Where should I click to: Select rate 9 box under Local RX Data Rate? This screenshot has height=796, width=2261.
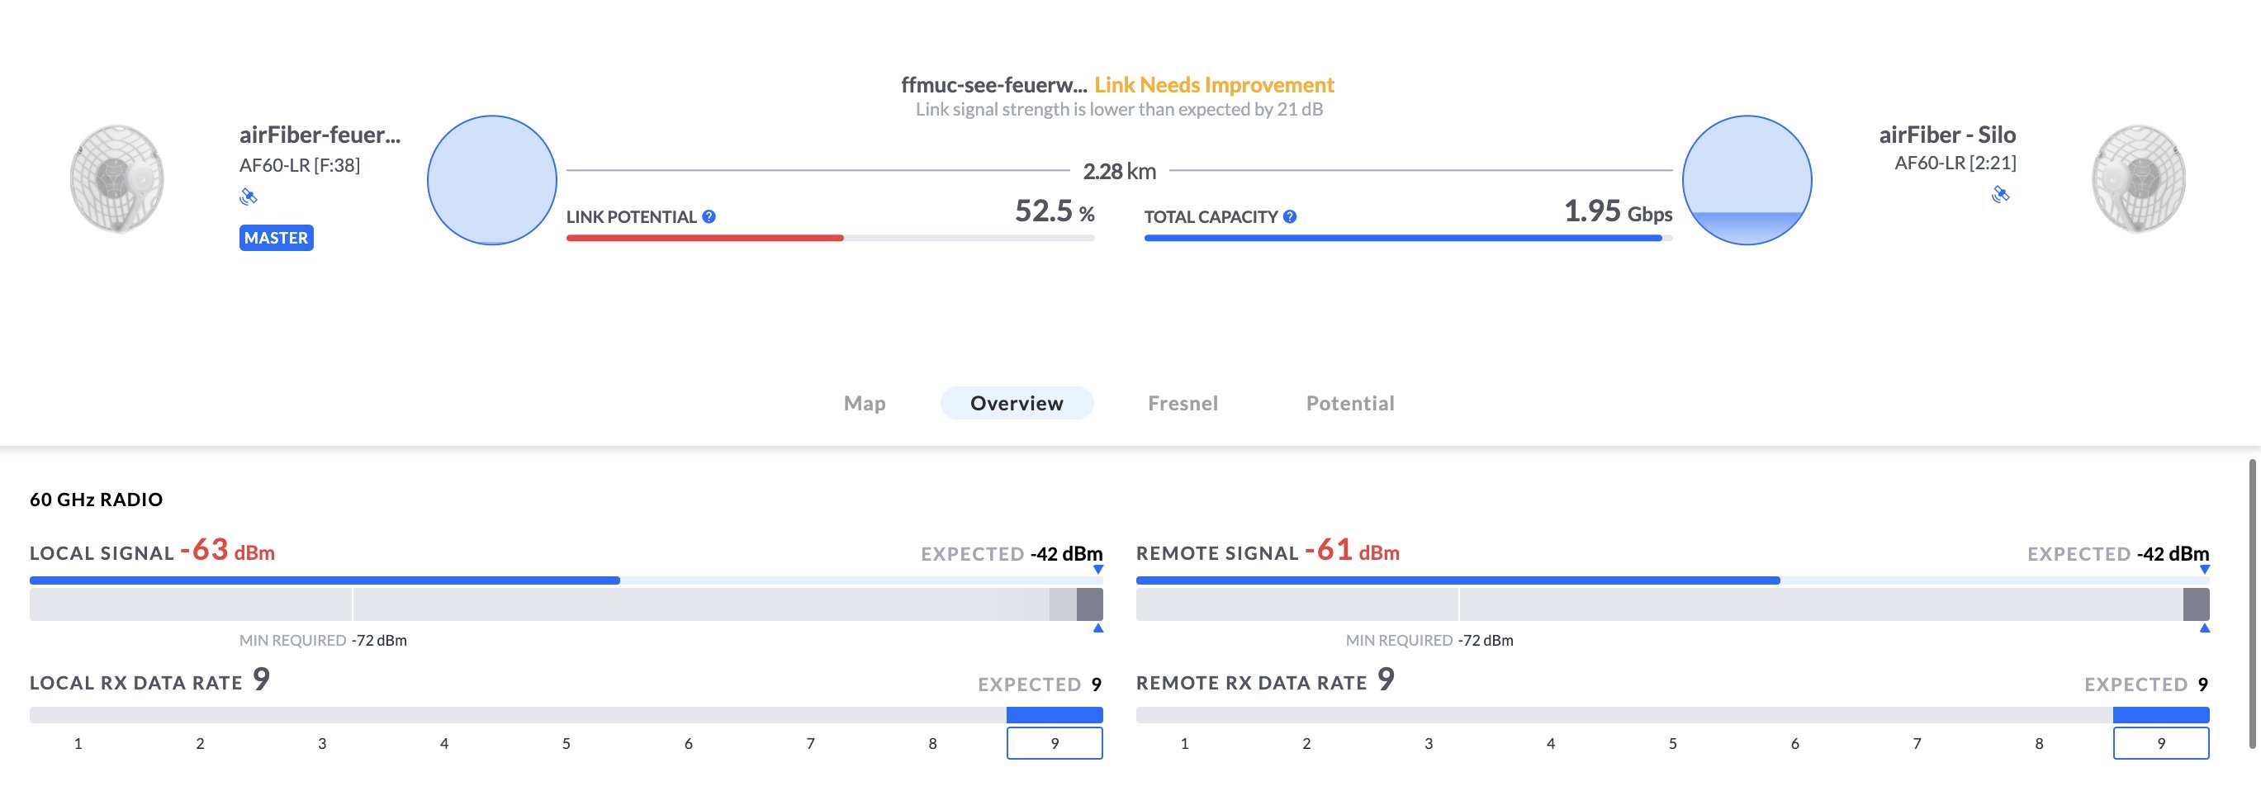(1055, 743)
